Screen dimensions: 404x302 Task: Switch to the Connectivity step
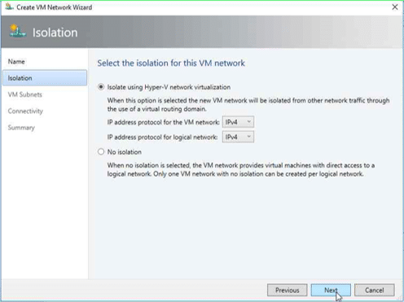[25, 111]
